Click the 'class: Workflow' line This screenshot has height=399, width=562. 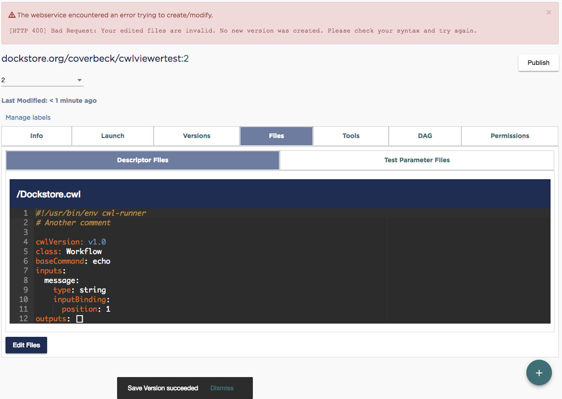[69, 251]
